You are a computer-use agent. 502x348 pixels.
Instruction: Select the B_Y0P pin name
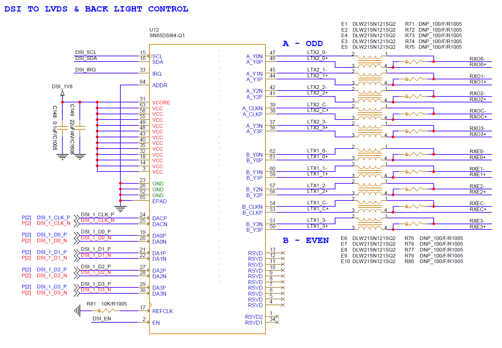point(254,160)
